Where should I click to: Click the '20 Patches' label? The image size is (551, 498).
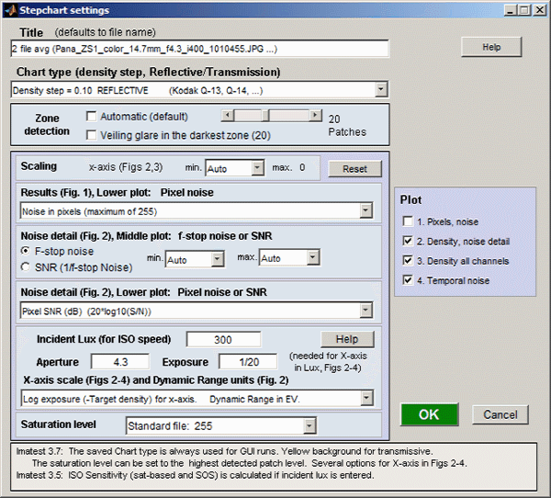pos(347,126)
